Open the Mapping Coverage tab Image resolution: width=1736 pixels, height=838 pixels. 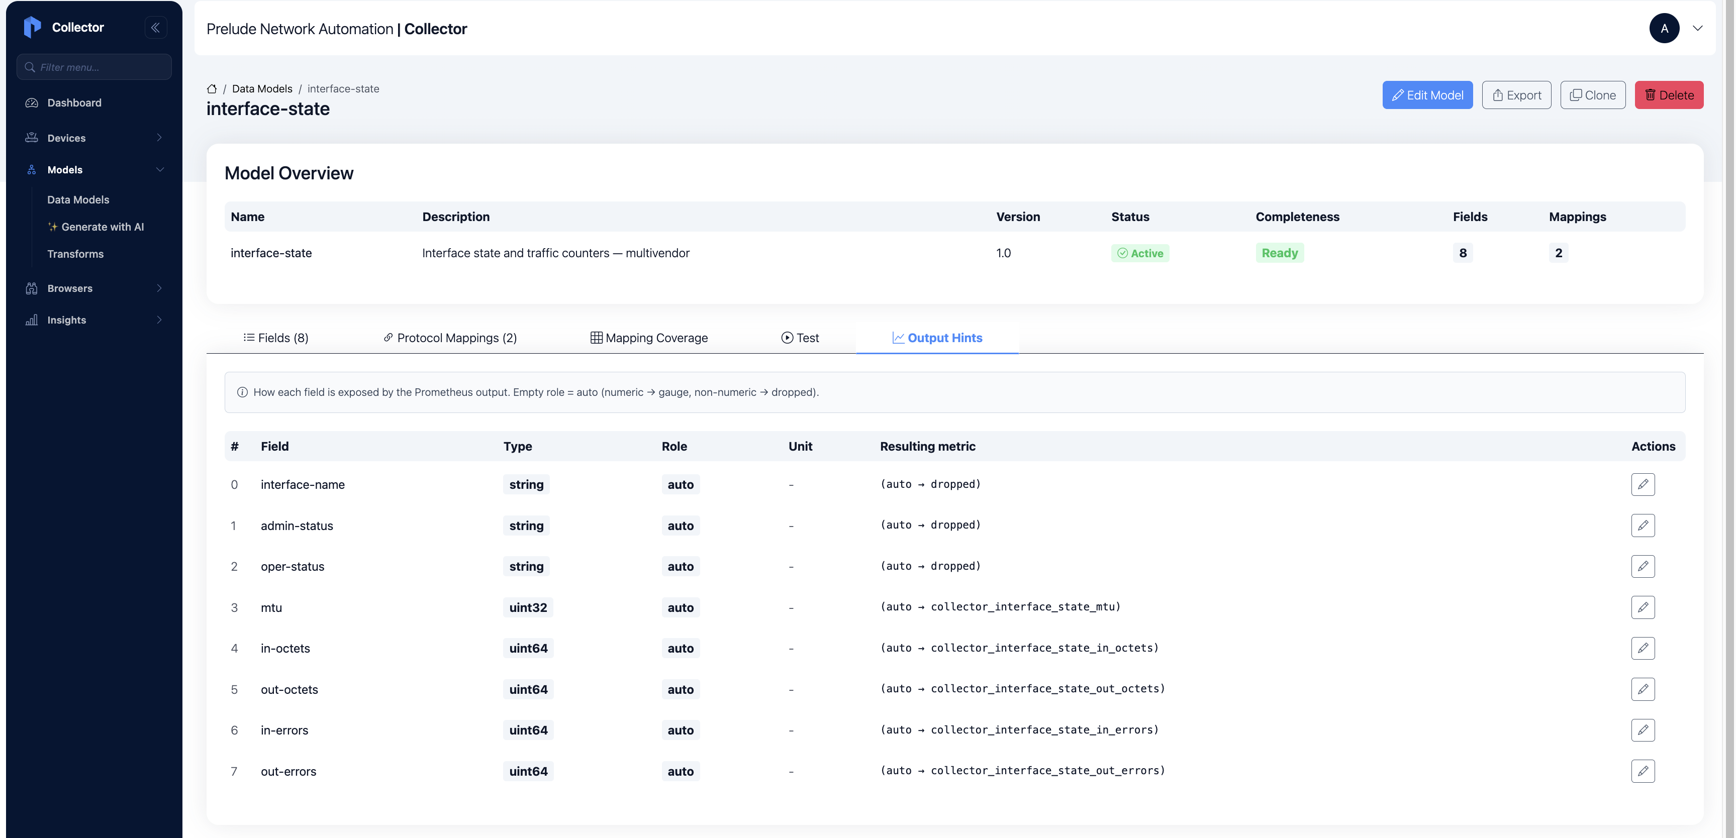[x=649, y=338]
